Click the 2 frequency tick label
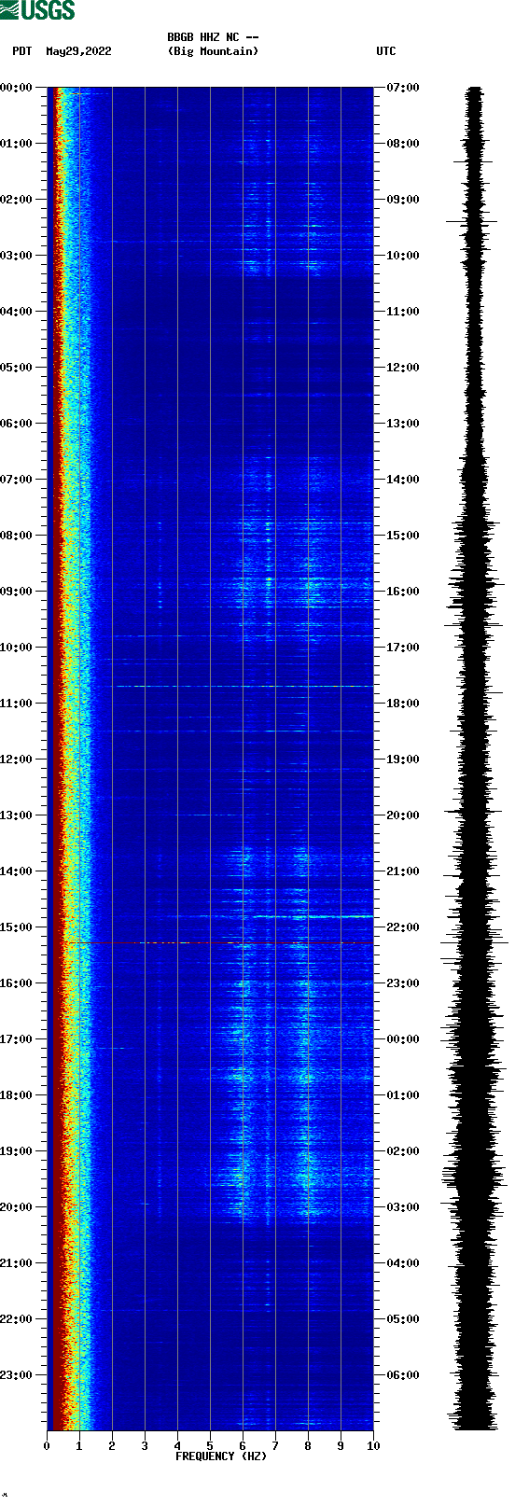The width and height of the screenshot is (515, 1505). click(112, 1446)
